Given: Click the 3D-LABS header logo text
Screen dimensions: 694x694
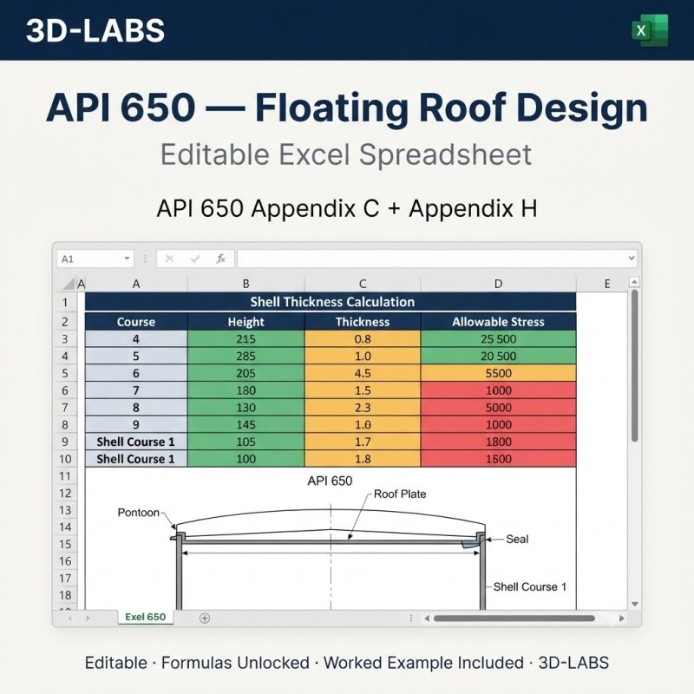Looking at the screenshot, I should pyautogui.click(x=95, y=30).
